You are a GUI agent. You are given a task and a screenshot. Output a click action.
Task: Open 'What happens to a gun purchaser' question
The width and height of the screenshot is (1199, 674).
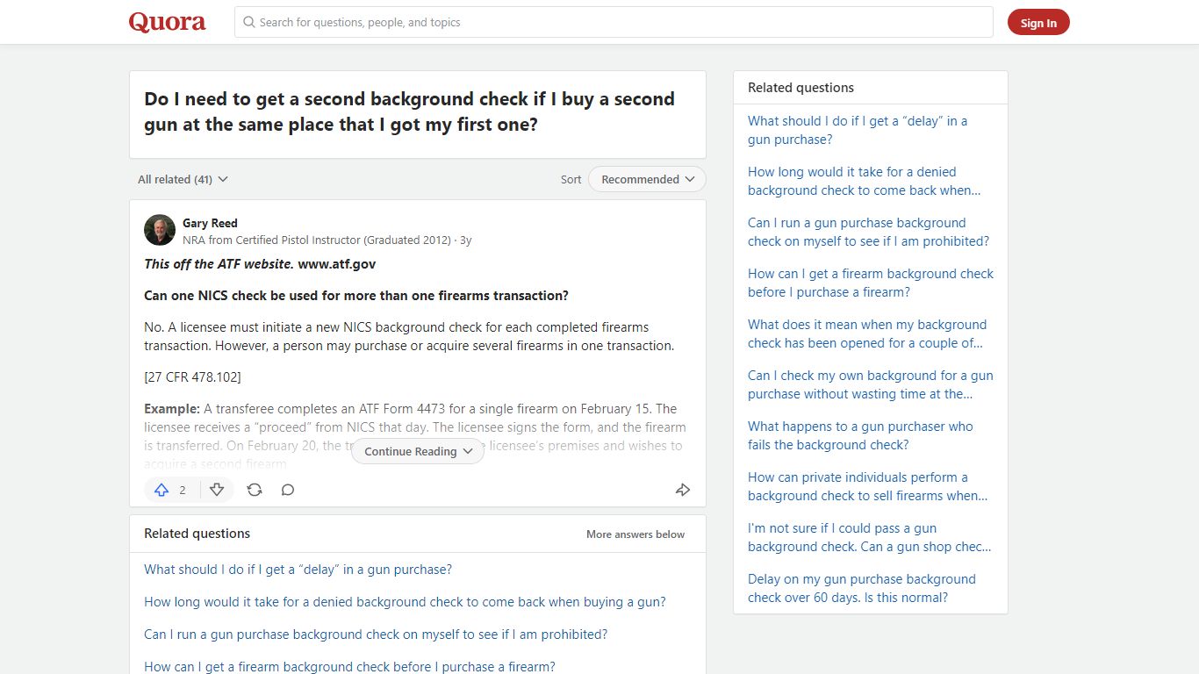pos(860,435)
